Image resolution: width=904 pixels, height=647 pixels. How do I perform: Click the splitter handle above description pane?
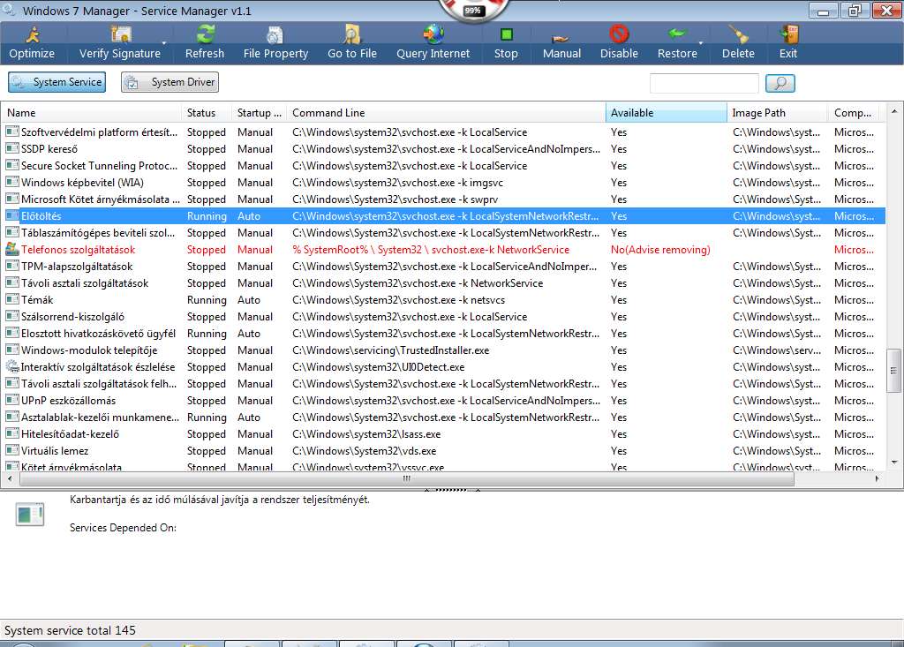coord(452,490)
